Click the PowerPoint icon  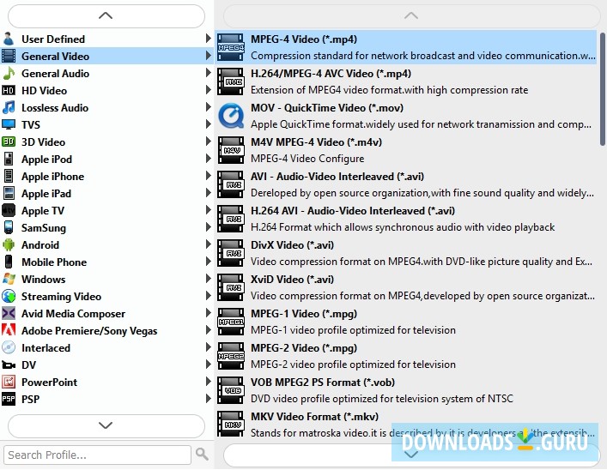coord(9,382)
